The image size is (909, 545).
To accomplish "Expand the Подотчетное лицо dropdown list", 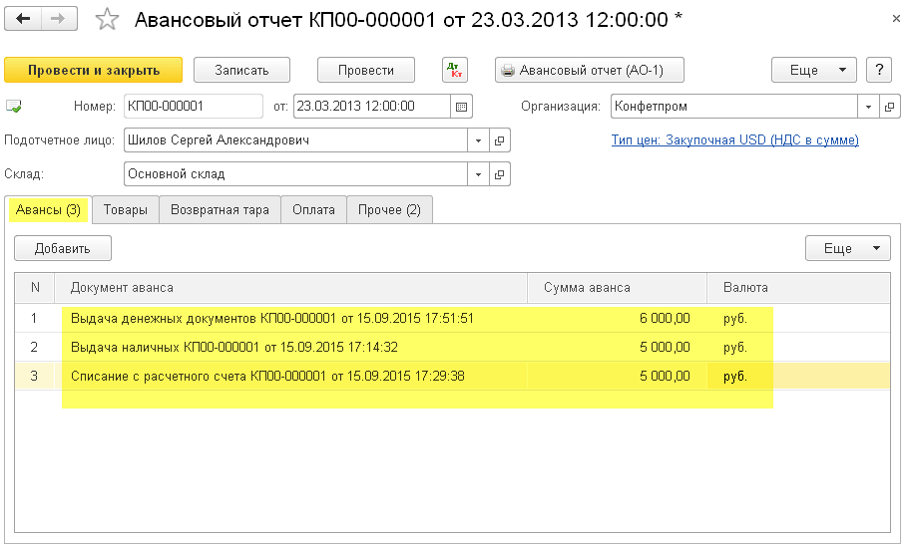I will point(478,140).
